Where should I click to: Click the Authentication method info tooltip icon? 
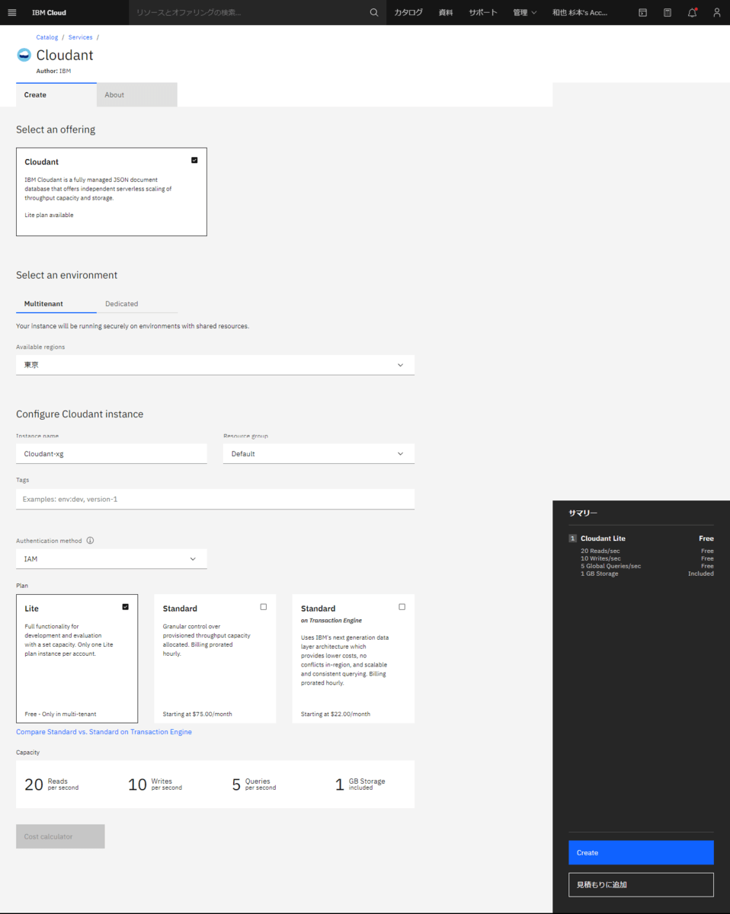tap(90, 540)
